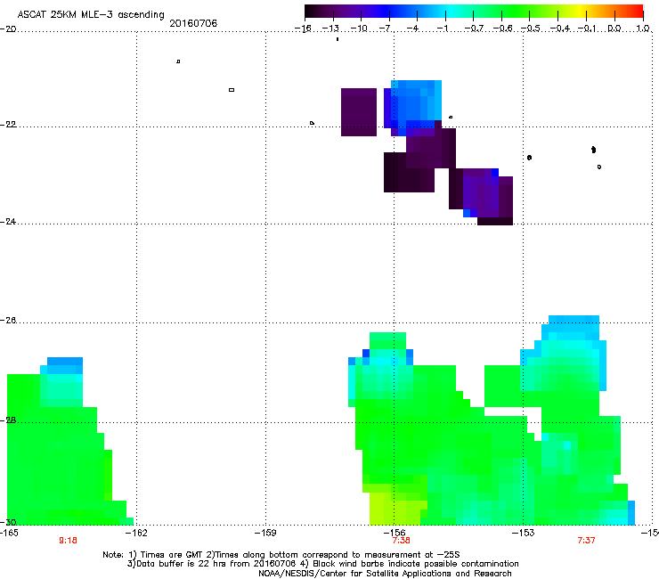
Task: Click the -153 longitude axis label
Action: [x=524, y=533]
